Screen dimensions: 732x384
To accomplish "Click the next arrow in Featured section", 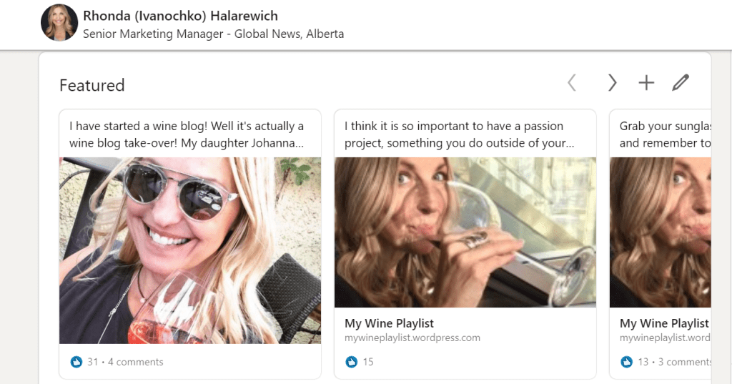I will pyautogui.click(x=612, y=84).
